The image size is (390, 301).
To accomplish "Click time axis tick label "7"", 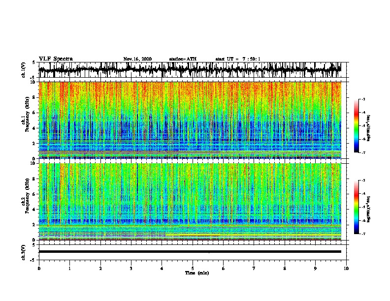I will [x=254, y=269].
